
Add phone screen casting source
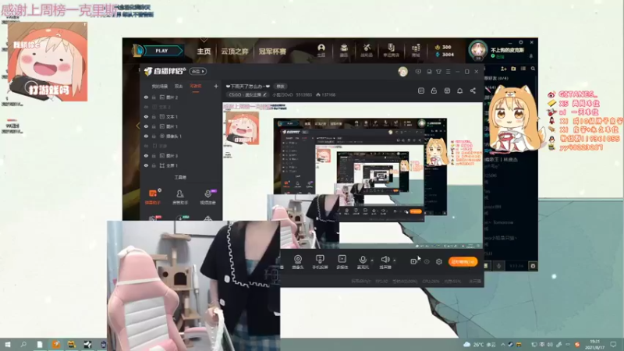click(320, 262)
